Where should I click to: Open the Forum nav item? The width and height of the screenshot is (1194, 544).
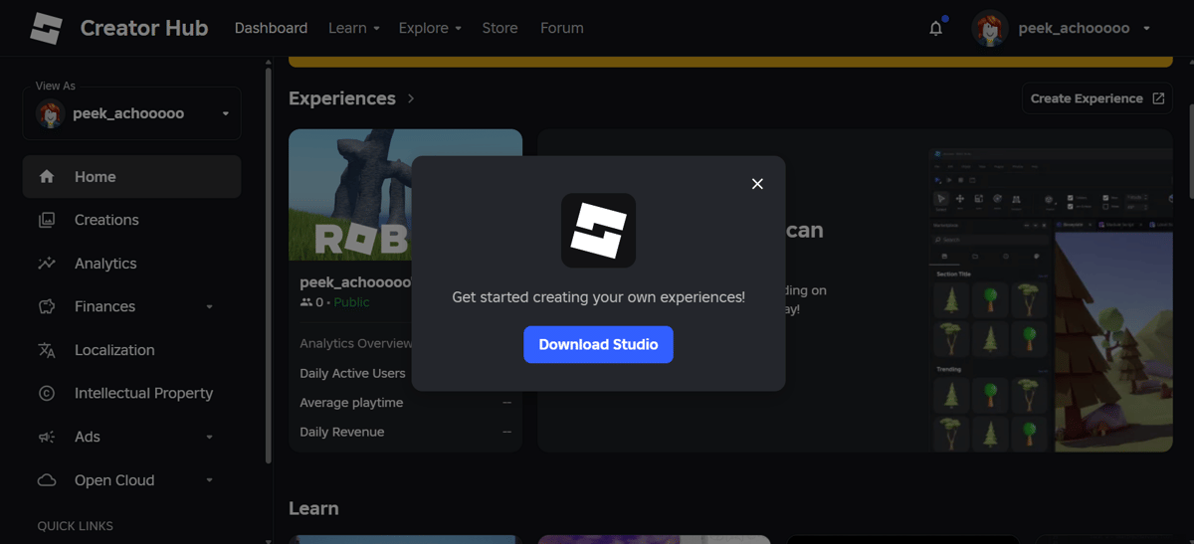562,28
